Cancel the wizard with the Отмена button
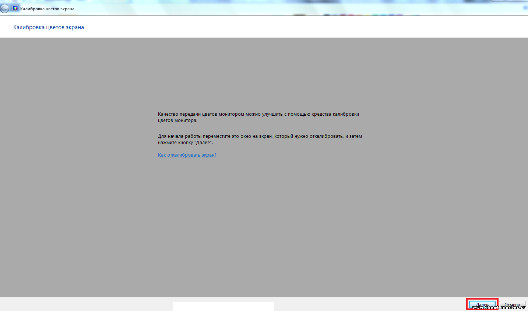The image size is (528, 311). coord(512,305)
